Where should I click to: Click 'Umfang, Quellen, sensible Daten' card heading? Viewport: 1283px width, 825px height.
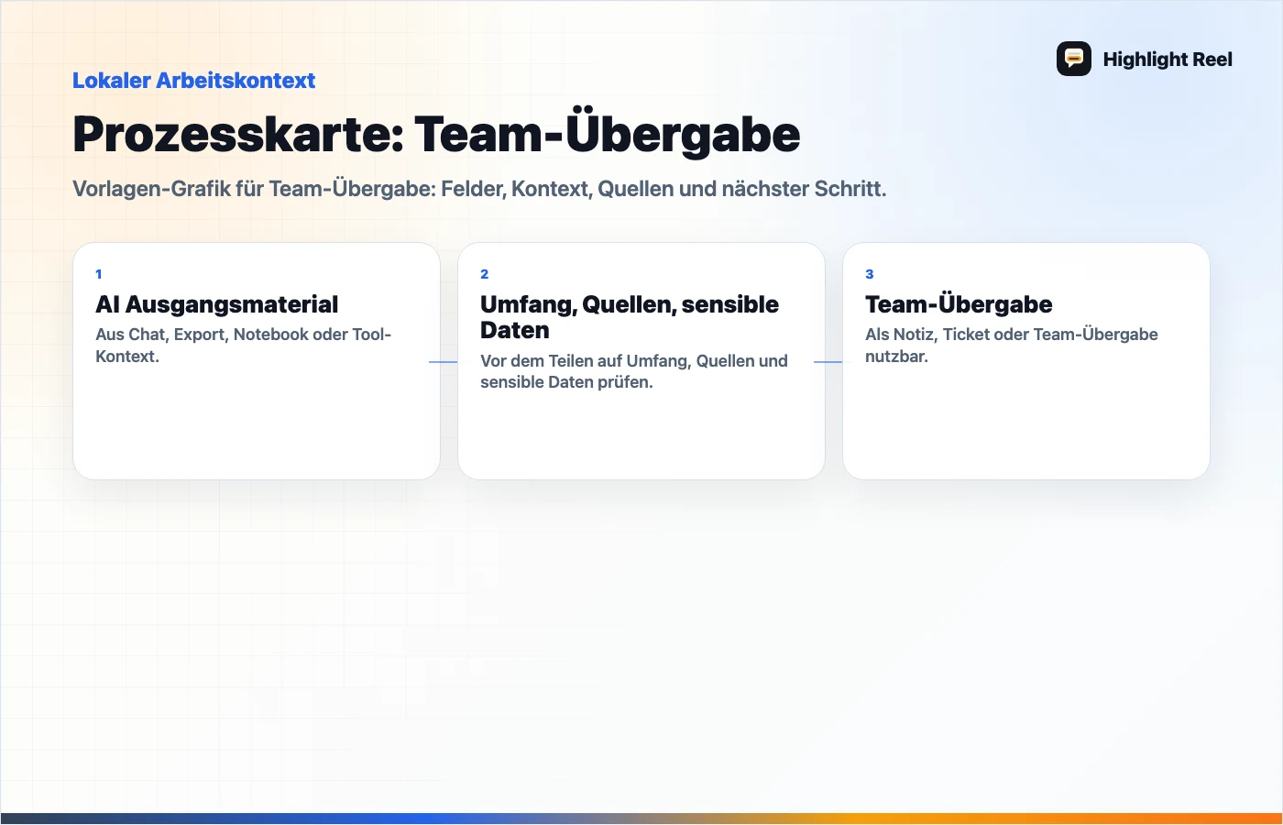[x=630, y=317]
